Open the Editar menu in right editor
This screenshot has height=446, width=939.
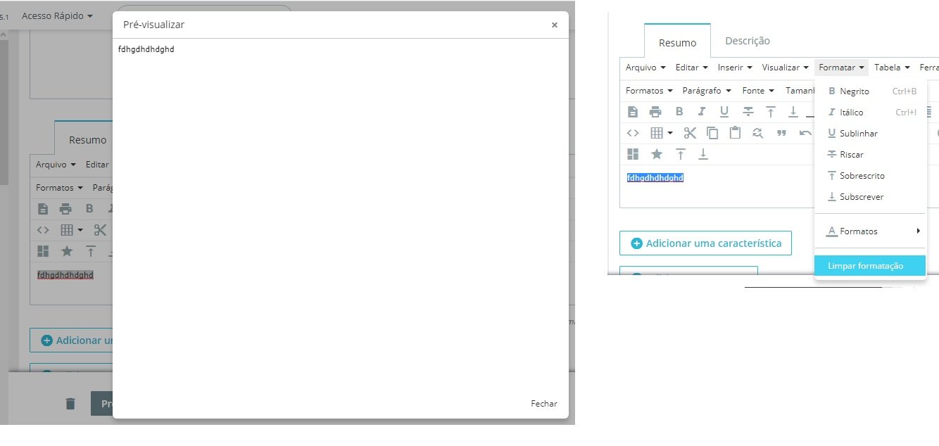(692, 68)
